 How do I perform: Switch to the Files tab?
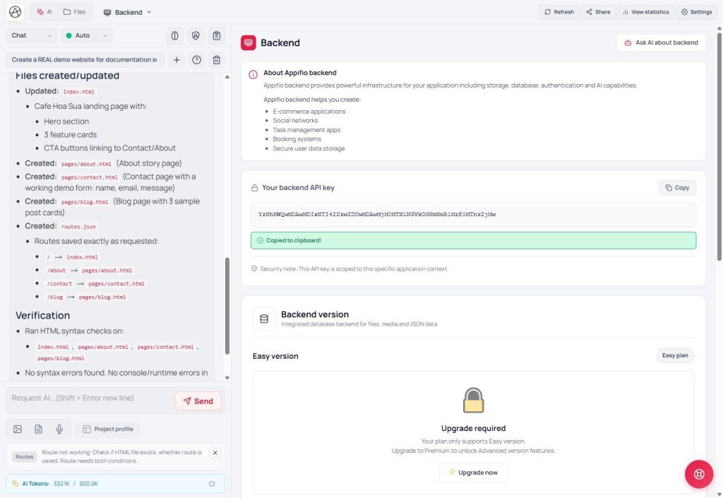pos(75,12)
